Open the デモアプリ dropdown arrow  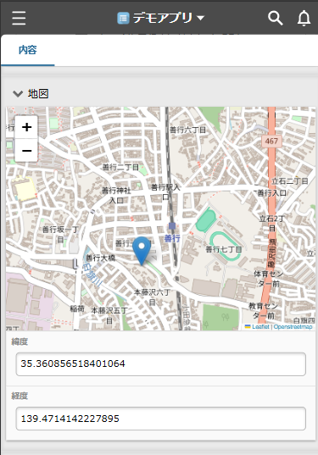coord(200,19)
